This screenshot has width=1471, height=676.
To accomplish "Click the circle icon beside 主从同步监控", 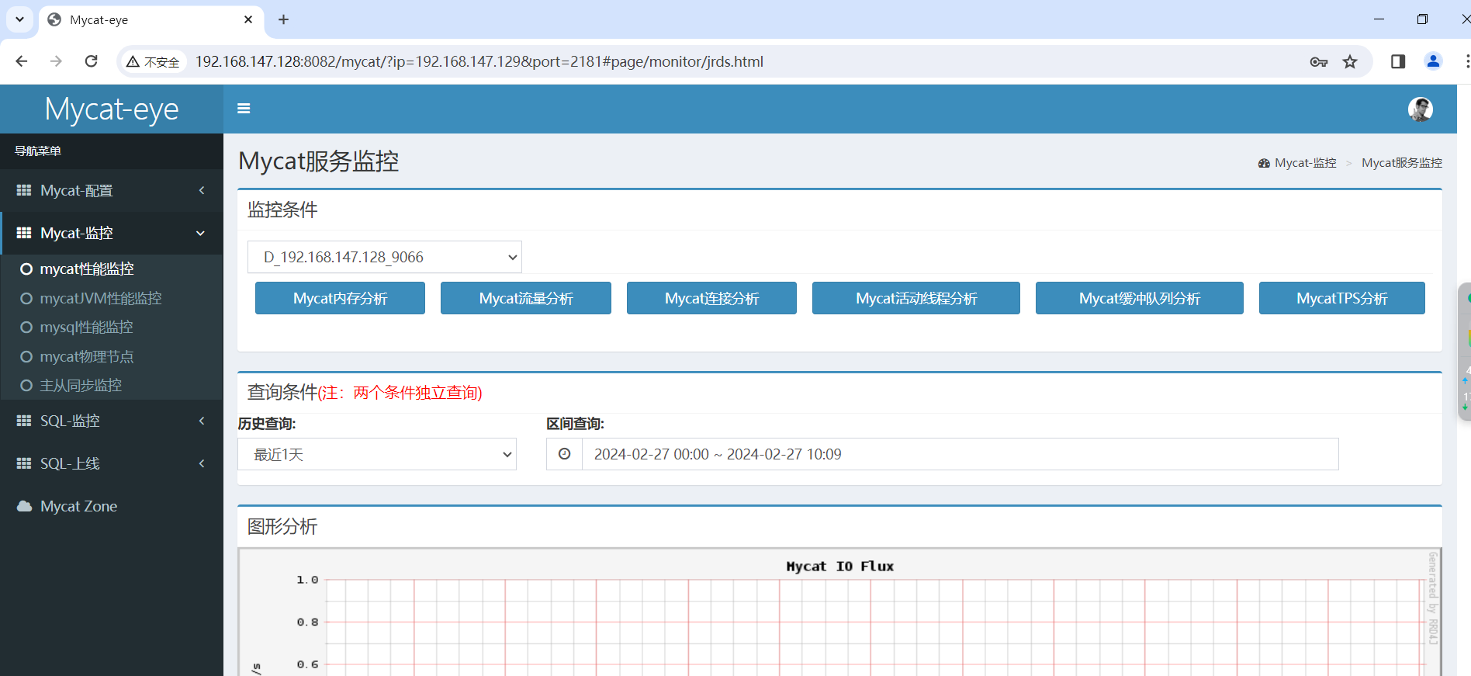I will click(26, 386).
